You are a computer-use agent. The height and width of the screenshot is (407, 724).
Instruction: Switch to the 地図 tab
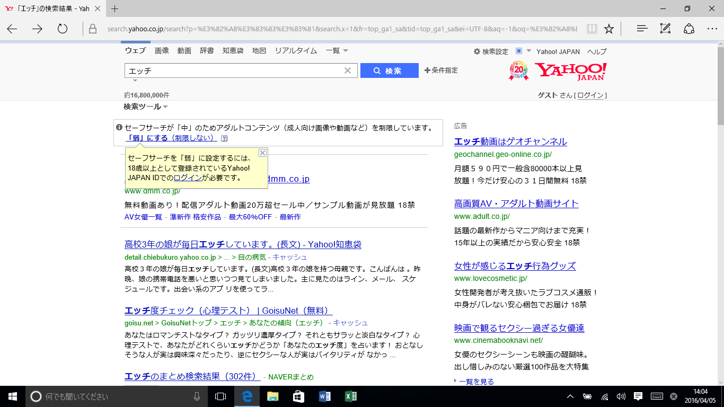coord(259,51)
